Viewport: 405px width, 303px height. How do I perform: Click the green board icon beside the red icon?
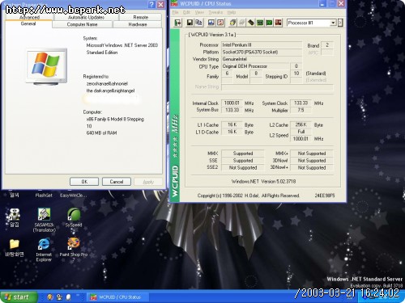click(269, 23)
